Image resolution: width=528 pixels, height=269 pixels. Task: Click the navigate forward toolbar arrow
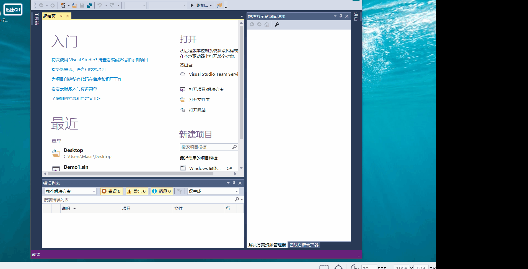pyautogui.click(x=53, y=5)
